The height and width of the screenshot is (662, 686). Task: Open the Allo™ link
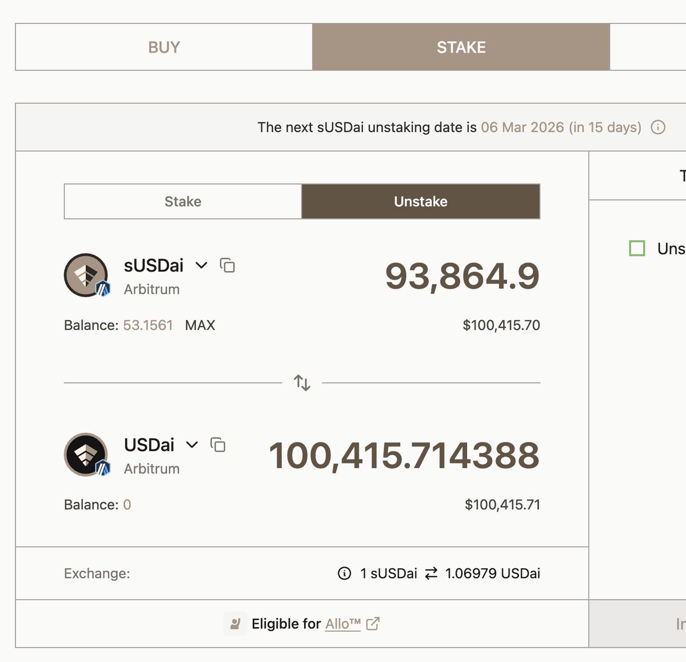[x=343, y=624]
